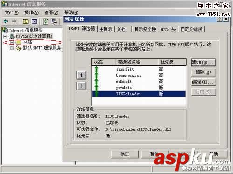Image resolution: width=233 pixels, height=174 pixels.
Task: Click the 优先级 column header
Action: point(172,62)
